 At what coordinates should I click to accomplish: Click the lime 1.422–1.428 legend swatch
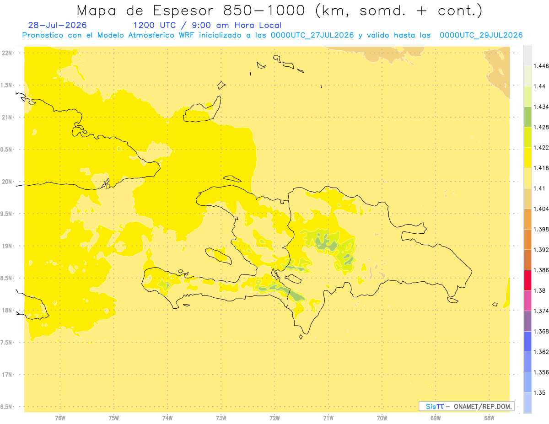click(527, 137)
